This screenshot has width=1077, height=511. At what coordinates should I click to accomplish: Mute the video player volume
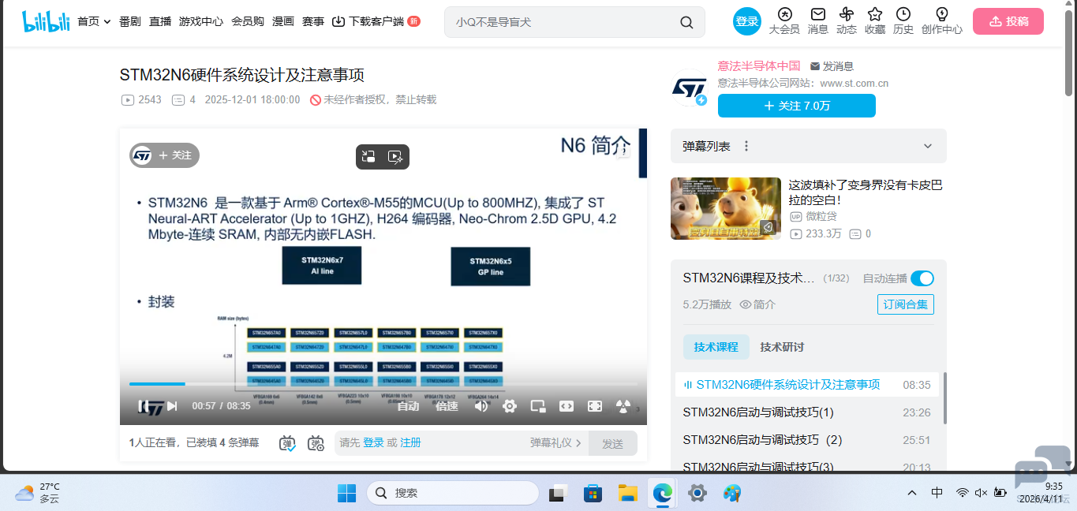pos(481,405)
